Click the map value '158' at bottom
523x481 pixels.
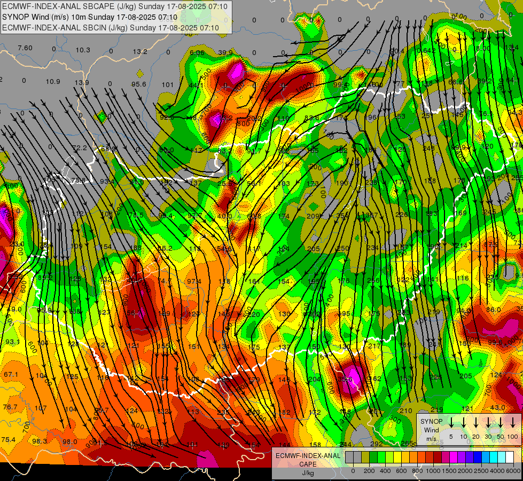315,445
